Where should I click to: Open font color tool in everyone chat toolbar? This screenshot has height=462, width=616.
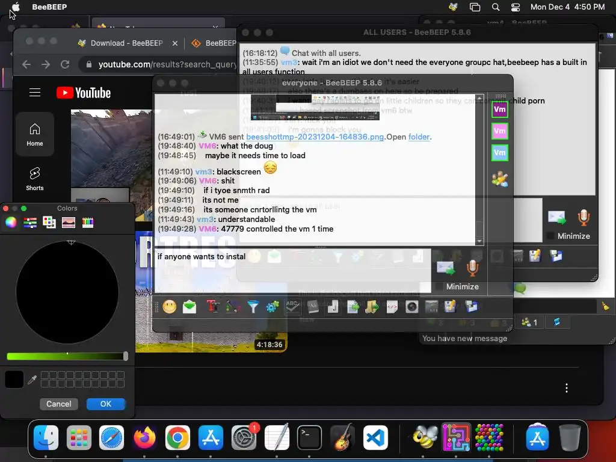pos(233,307)
